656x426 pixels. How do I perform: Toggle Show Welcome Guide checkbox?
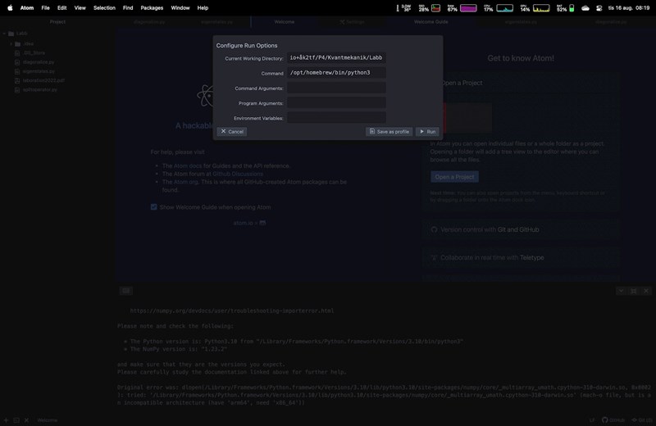[153, 207]
